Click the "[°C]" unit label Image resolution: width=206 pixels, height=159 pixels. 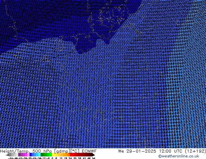tap(75, 151)
